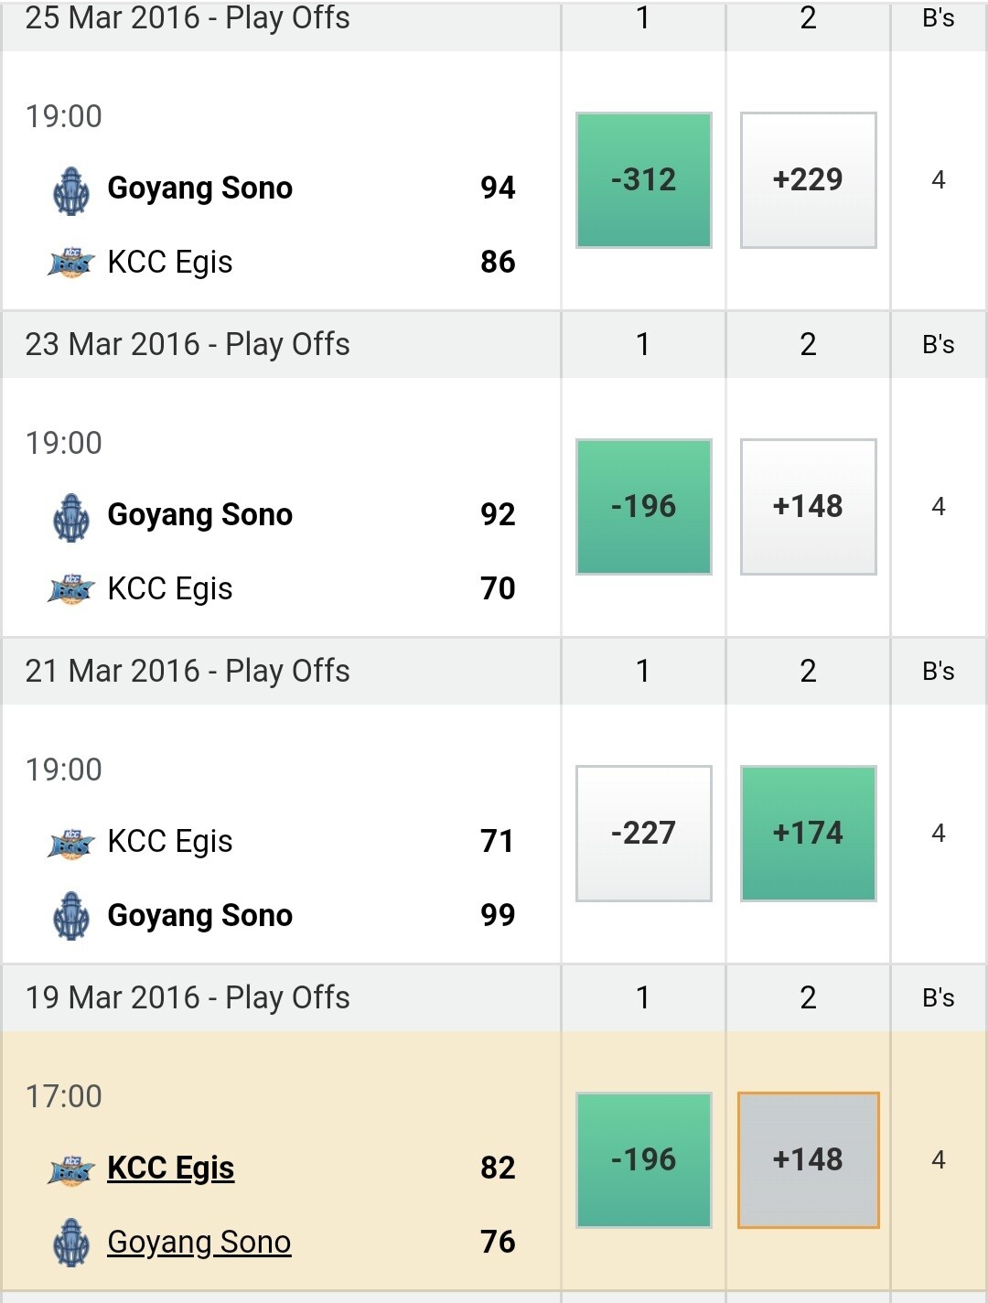
Task: Click Goyang Sono logo in 25 Mar game
Action: point(71,191)
